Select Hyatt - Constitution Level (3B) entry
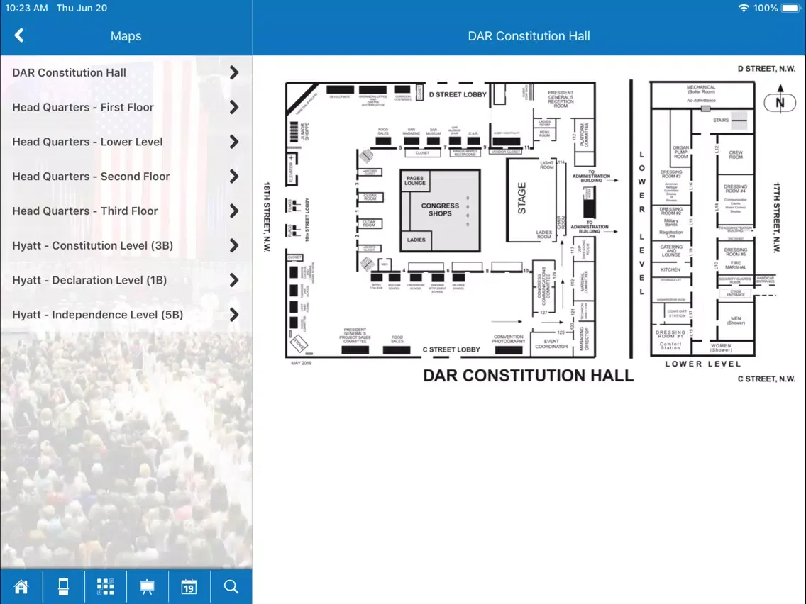Screen dimensions: 806x604 126,245
